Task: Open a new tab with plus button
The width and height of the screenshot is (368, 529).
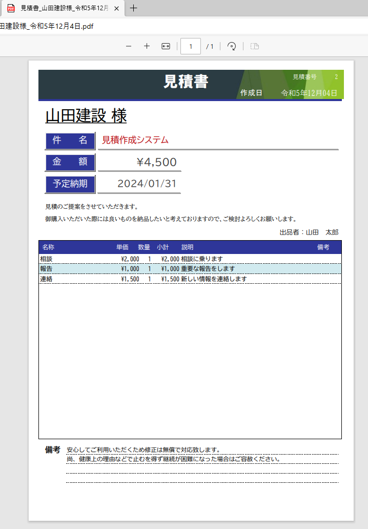Action: [133, 8]
